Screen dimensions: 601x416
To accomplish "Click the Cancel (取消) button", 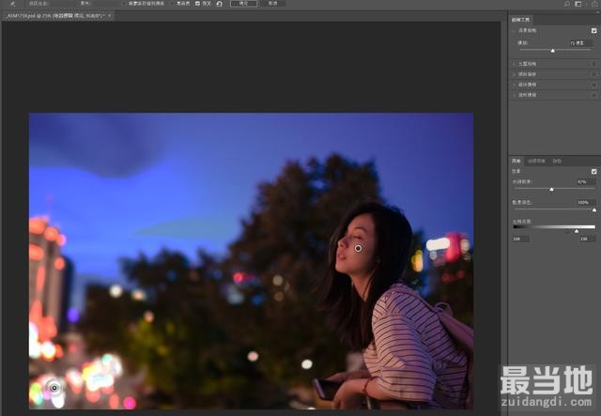I will 271,4.
